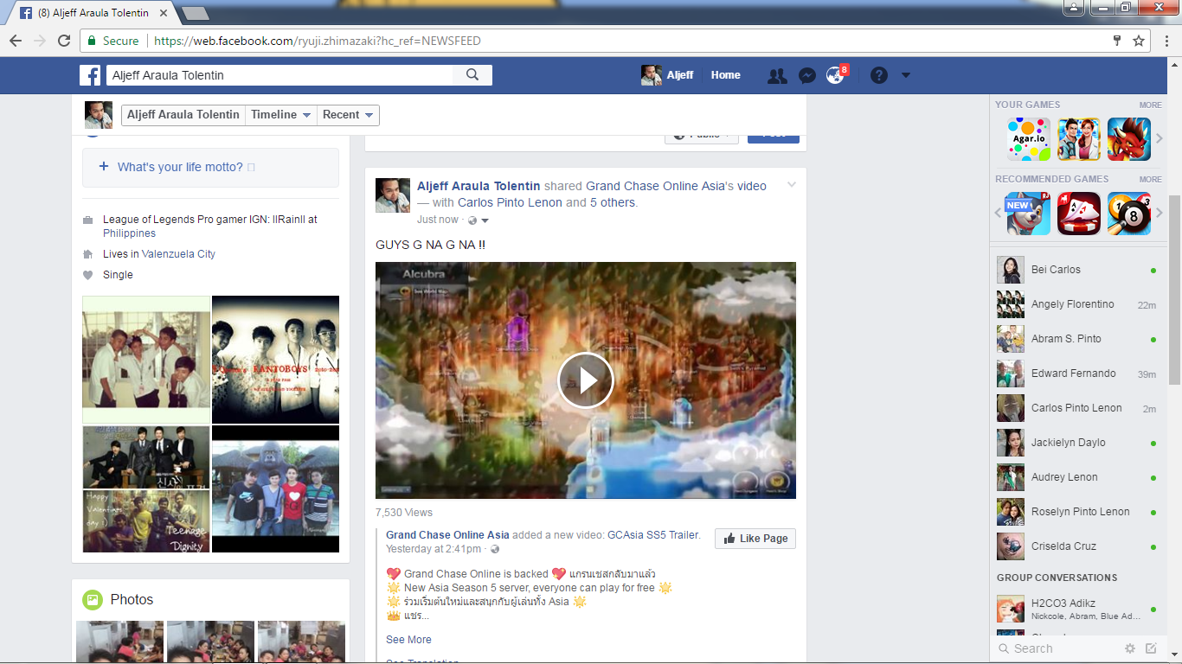This screenshot has width=1182, height=664.
Task: Go to Home in the Facebook header
Action: 726,75
